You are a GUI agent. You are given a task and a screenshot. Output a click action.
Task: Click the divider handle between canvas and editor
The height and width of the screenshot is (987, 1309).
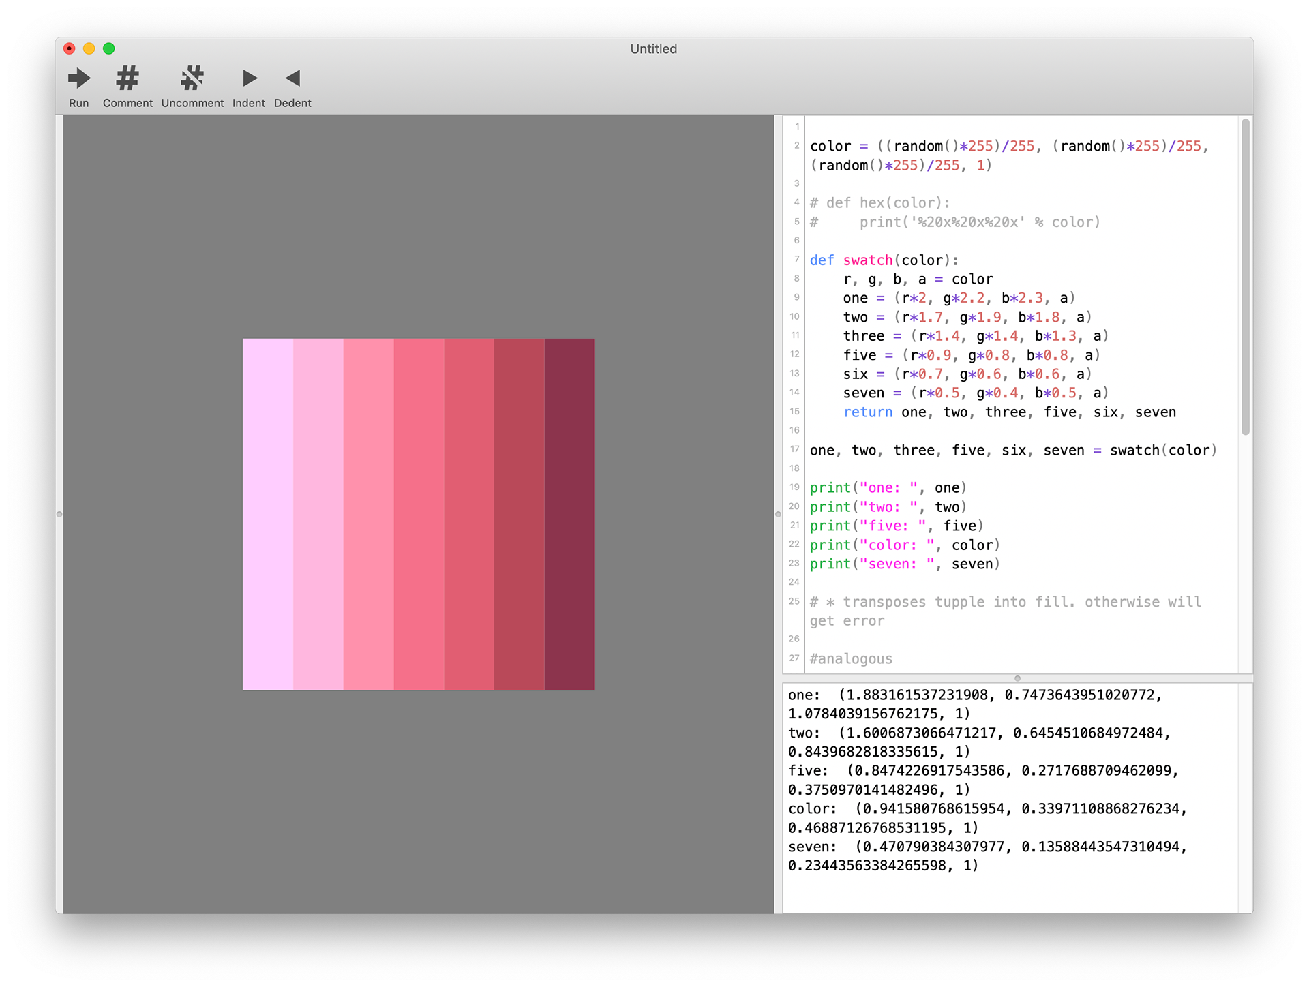click(x=778, y=514)
